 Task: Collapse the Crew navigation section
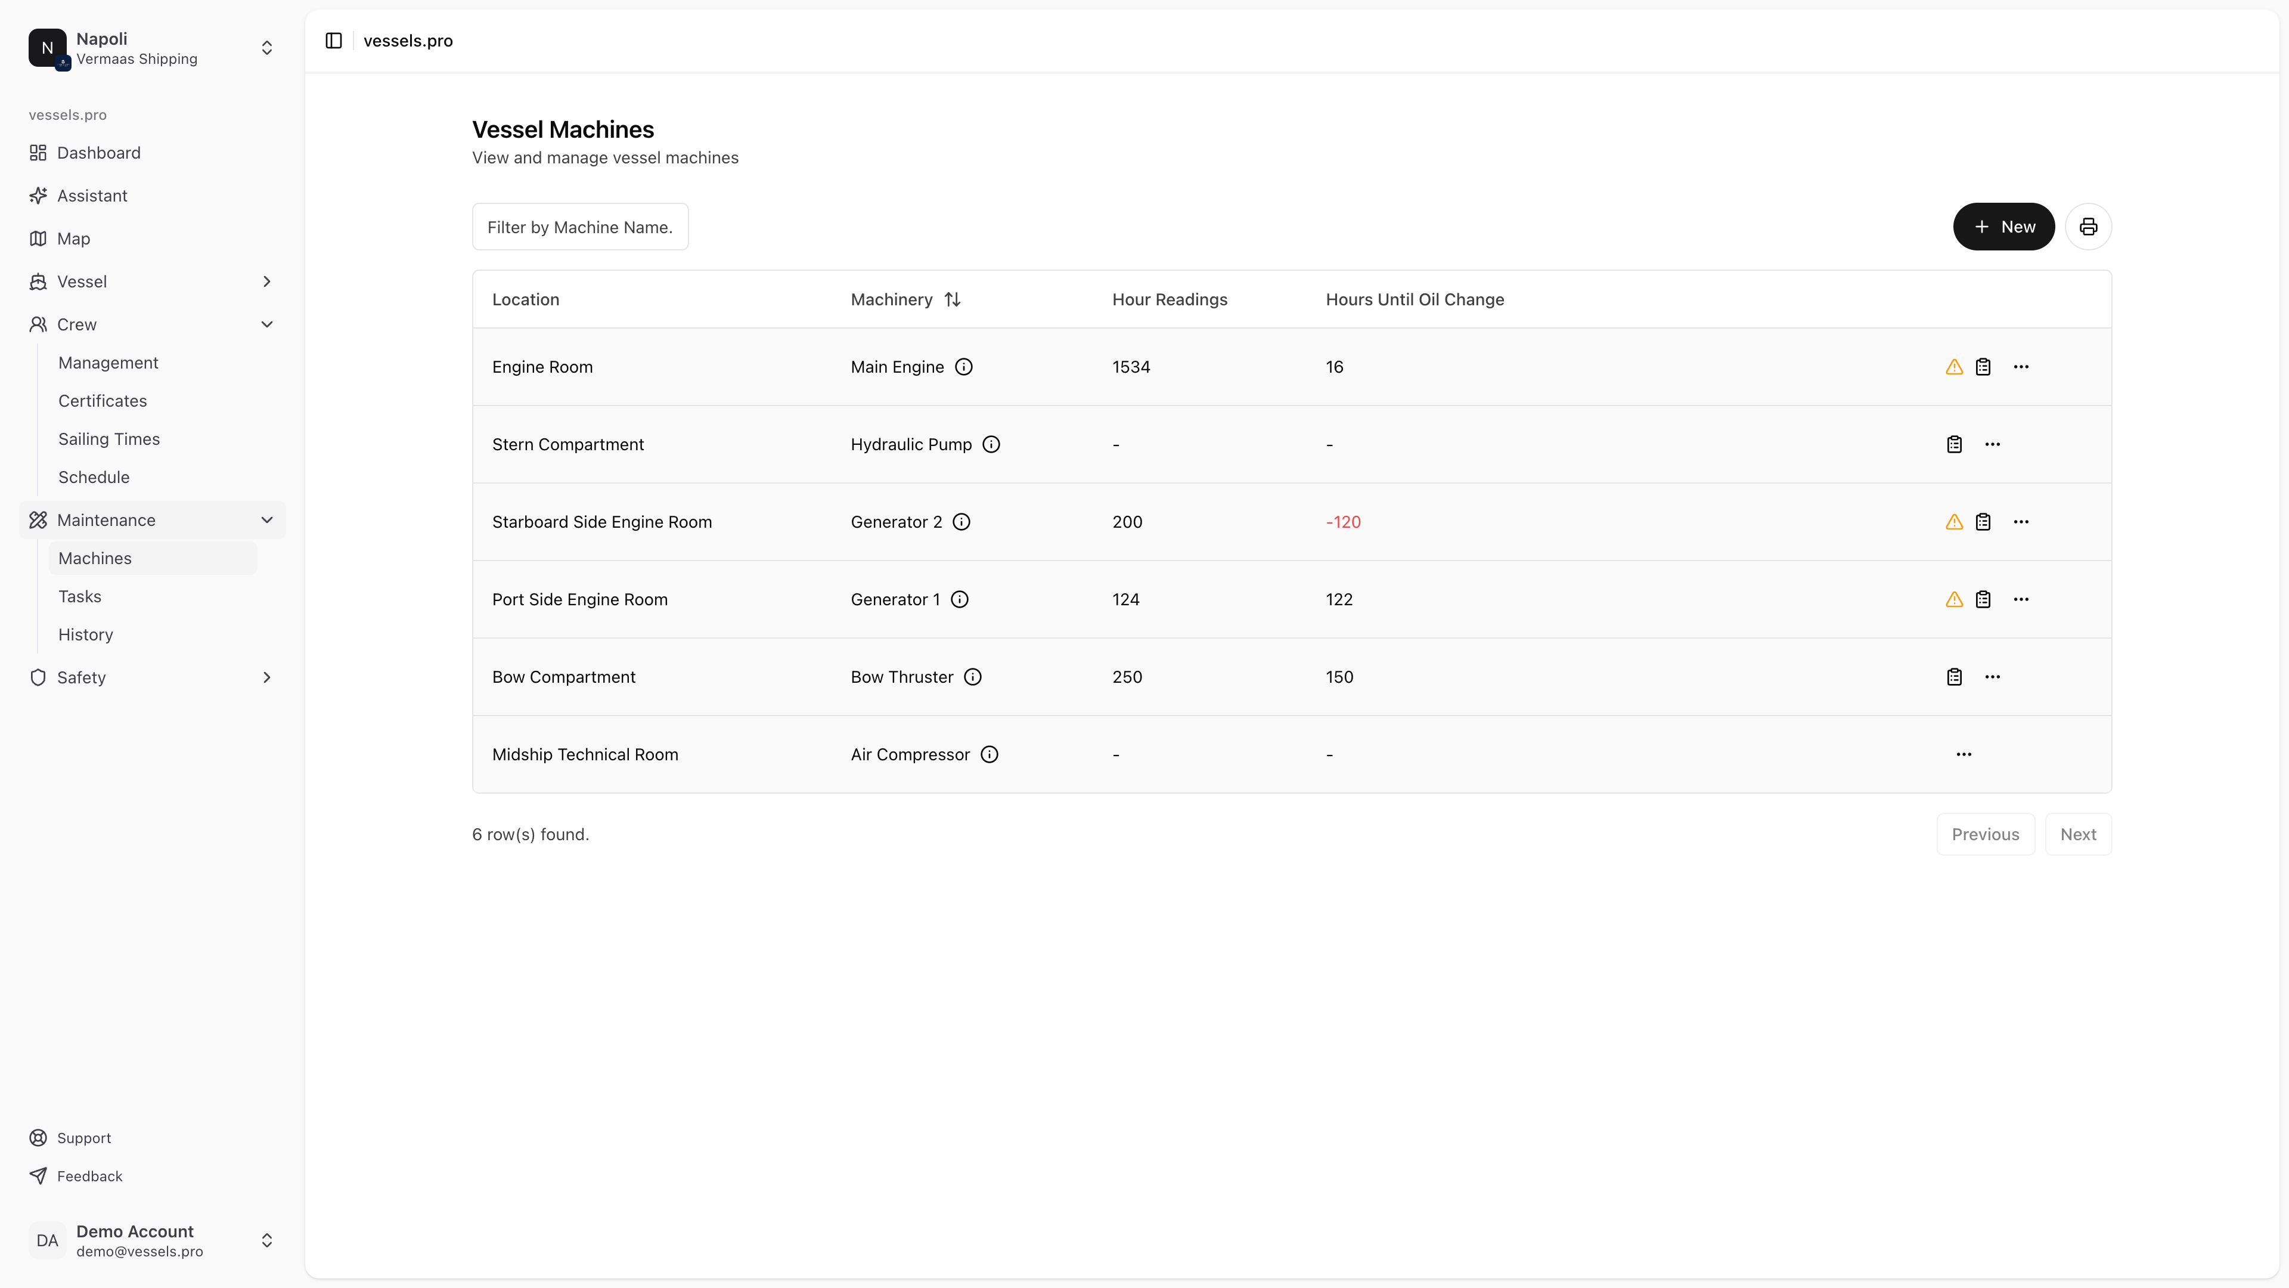(x=266, y=324)
